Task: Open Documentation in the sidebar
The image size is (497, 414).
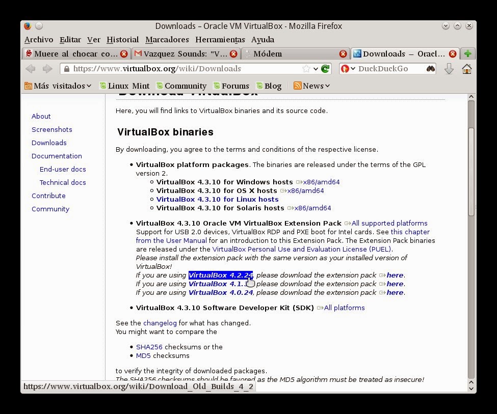Action: tap(57, 156)
